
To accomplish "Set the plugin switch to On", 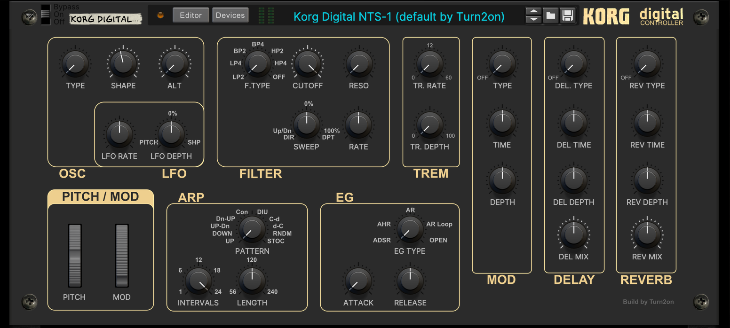I will 45,13.
